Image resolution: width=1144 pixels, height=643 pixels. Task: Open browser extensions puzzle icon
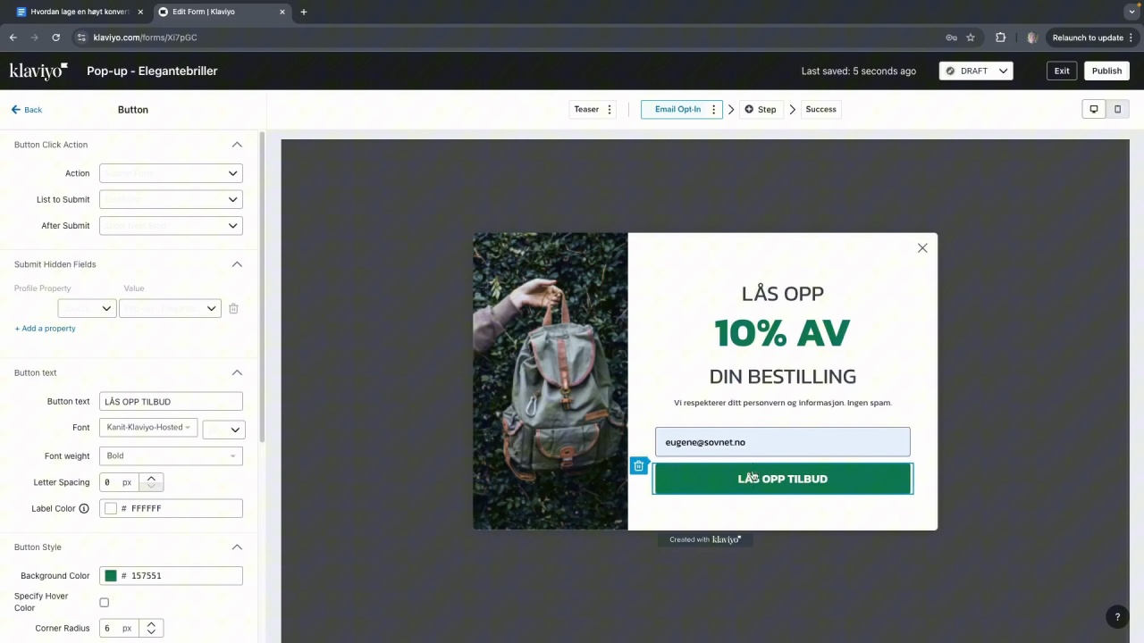point(1000,38)
